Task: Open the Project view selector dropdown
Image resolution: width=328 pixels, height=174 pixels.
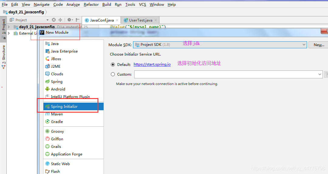Action: (47, 20)
